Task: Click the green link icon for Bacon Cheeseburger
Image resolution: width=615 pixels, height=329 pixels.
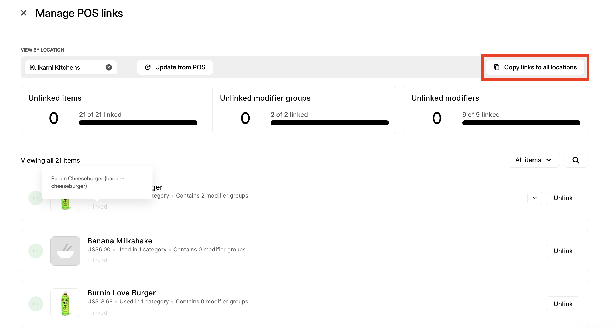Action: pyautogui.click(x=36, y=198)
